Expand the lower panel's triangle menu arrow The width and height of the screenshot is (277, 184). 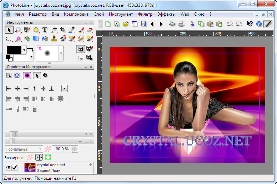point(80,141)
